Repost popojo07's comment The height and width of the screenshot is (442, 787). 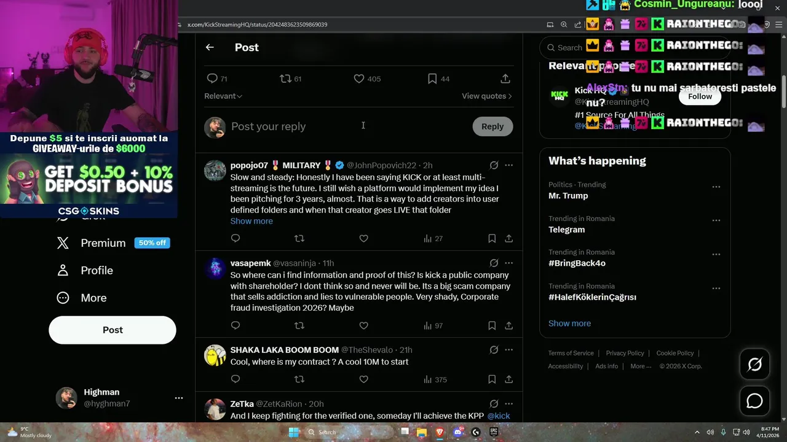(299, 238)
